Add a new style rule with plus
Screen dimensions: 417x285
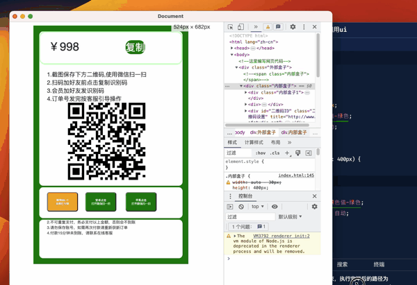(287, 153)
